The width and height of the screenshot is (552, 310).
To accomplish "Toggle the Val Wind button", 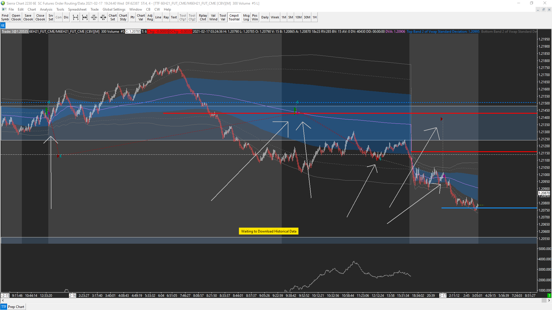I will (213, 18).
